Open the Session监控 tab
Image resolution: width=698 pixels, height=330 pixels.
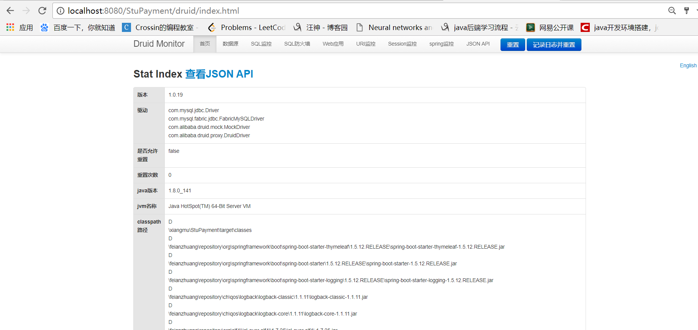tap(403, 44)
